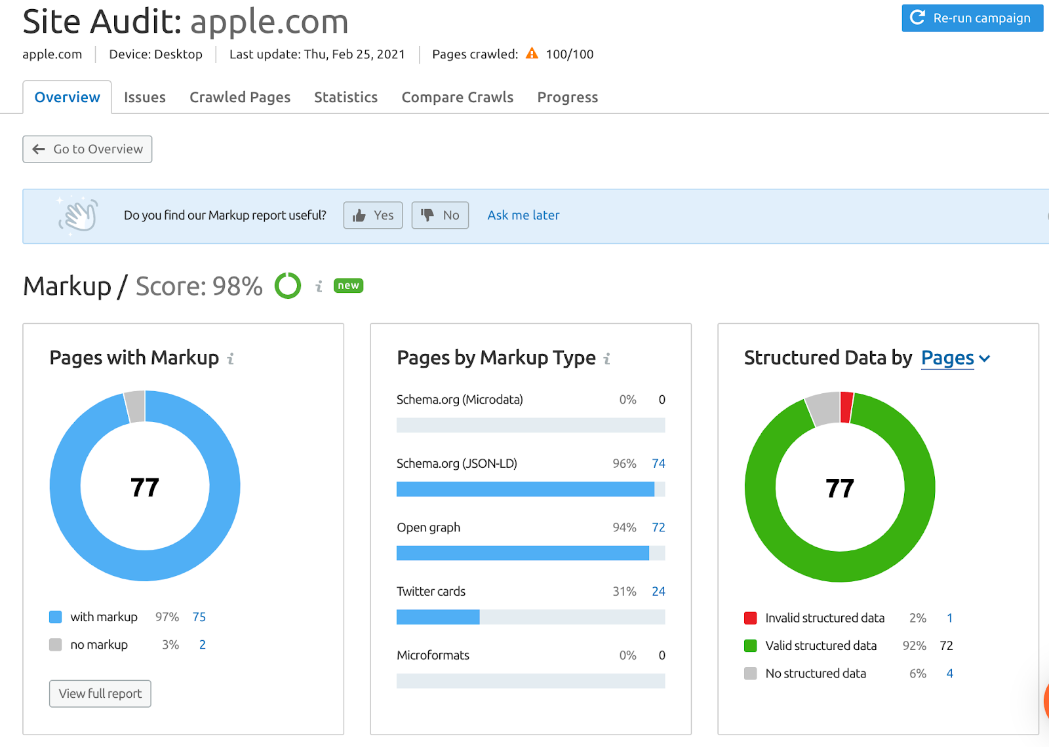Viewport: 1049px width, 747px height.
Task: Click the Twitter cards progress bar
Action: point(531,617)
